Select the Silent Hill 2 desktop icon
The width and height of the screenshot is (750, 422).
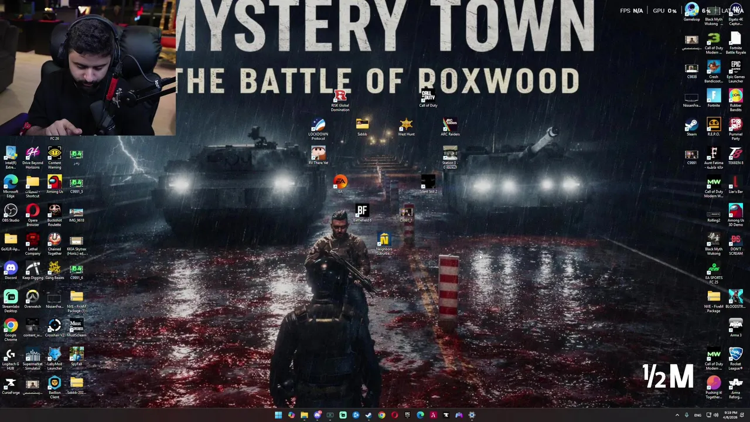click(428, 184)
